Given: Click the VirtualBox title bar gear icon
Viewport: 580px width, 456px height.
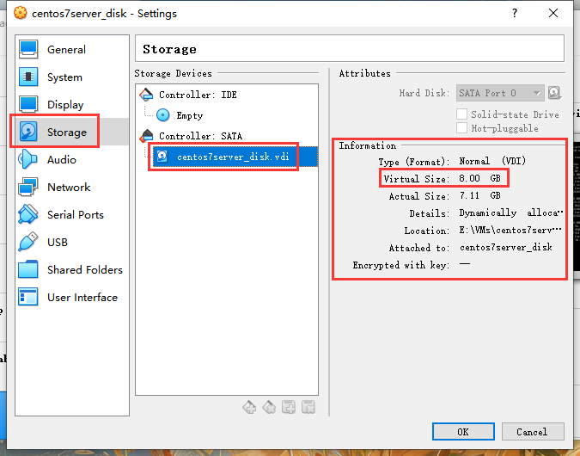Looking at the screenshot, I should (20, 13).
